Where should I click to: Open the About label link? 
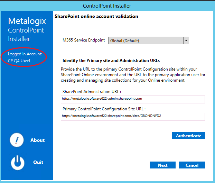37,140
